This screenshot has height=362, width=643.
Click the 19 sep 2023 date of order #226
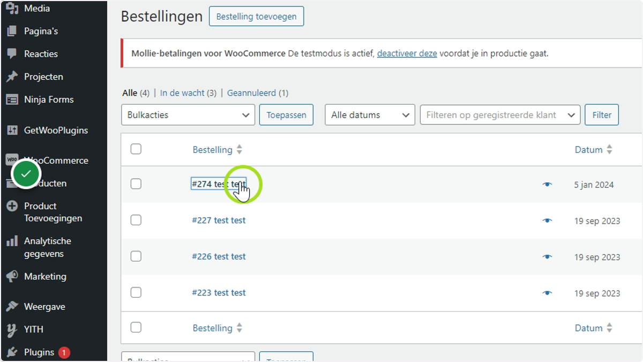(597, 257)
